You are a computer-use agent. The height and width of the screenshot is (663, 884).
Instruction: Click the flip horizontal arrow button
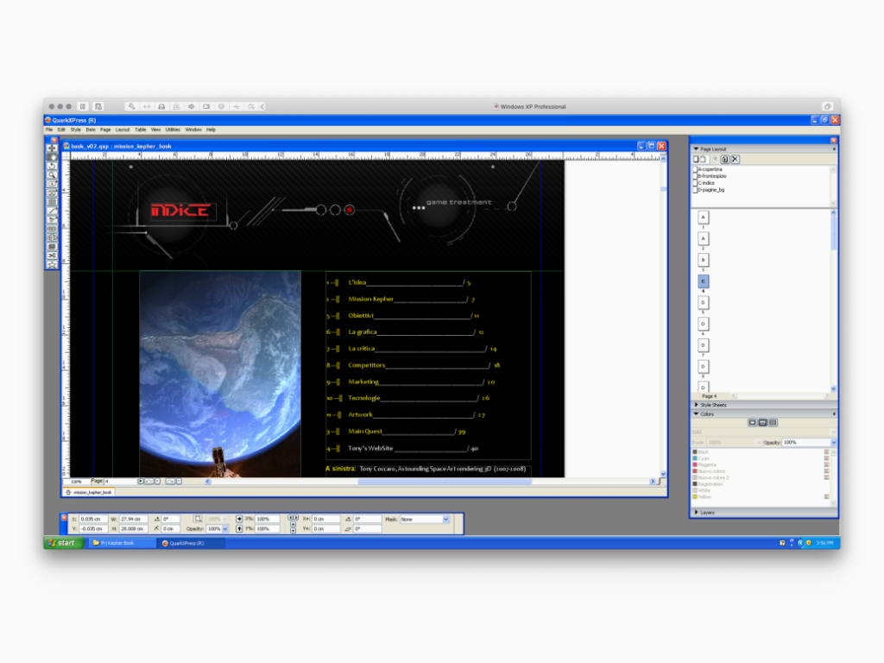pyautogui.click(x=239, y=519)
